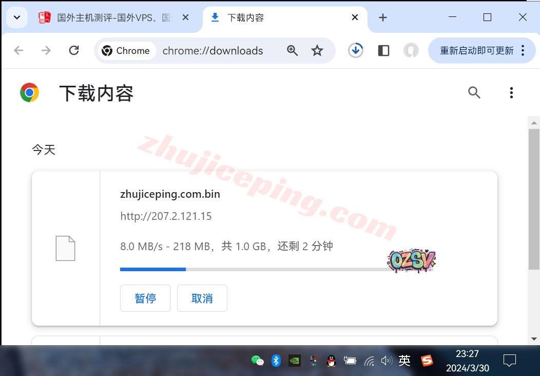Switch to the 国外主机测评 tab

tap(113, 17)
